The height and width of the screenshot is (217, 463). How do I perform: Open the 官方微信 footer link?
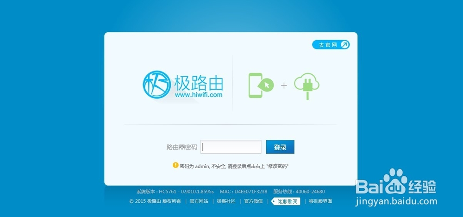[253, 201]
